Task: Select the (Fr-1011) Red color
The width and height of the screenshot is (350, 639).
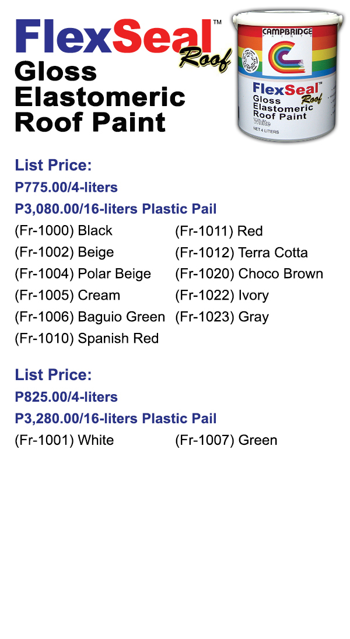Action: tap(219, 231)
